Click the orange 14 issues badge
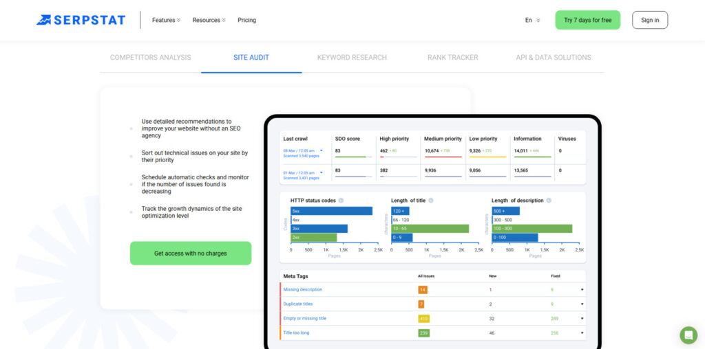Viewport: 705px width, 349px height. pyautogui.click(x=423, y=290)
